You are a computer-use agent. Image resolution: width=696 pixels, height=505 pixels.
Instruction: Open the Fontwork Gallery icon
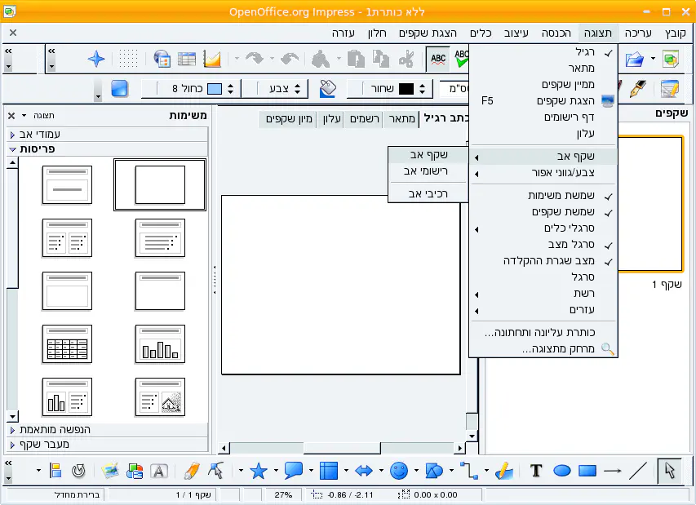(x=159, y=471)
